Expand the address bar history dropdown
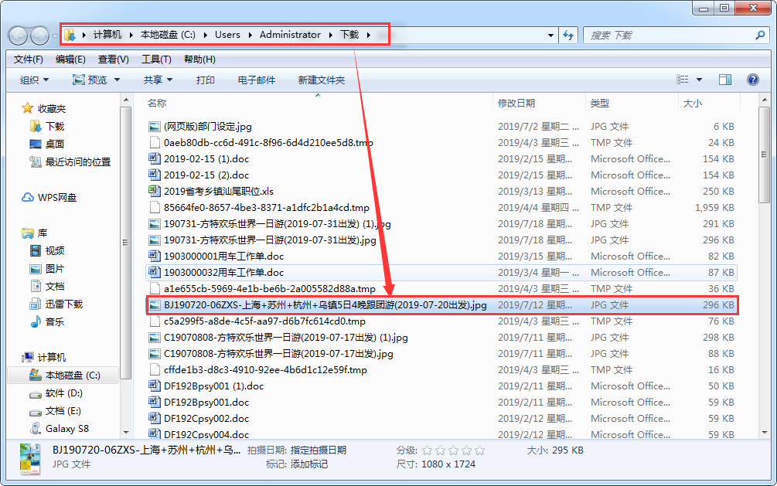 pos(550,35)
